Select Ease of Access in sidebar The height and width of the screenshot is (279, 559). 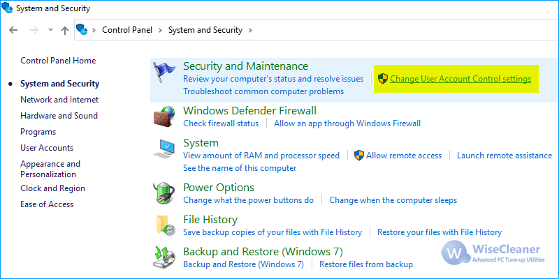(x=47, y=204)
